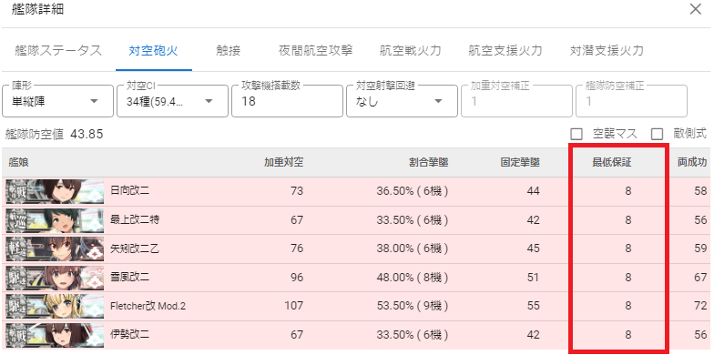Click 両成功 value 67 for 雪風改二

[x=700, y=278]
